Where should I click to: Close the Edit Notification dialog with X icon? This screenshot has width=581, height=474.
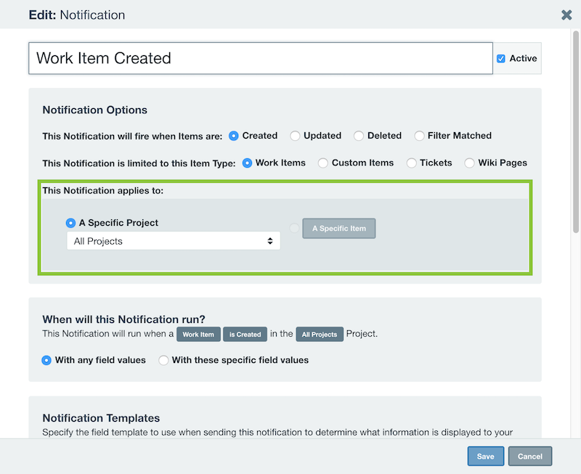click(x=566, y=15)
